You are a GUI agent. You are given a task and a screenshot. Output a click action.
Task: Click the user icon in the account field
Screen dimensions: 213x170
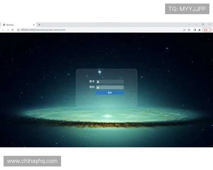tap(98, 81)
